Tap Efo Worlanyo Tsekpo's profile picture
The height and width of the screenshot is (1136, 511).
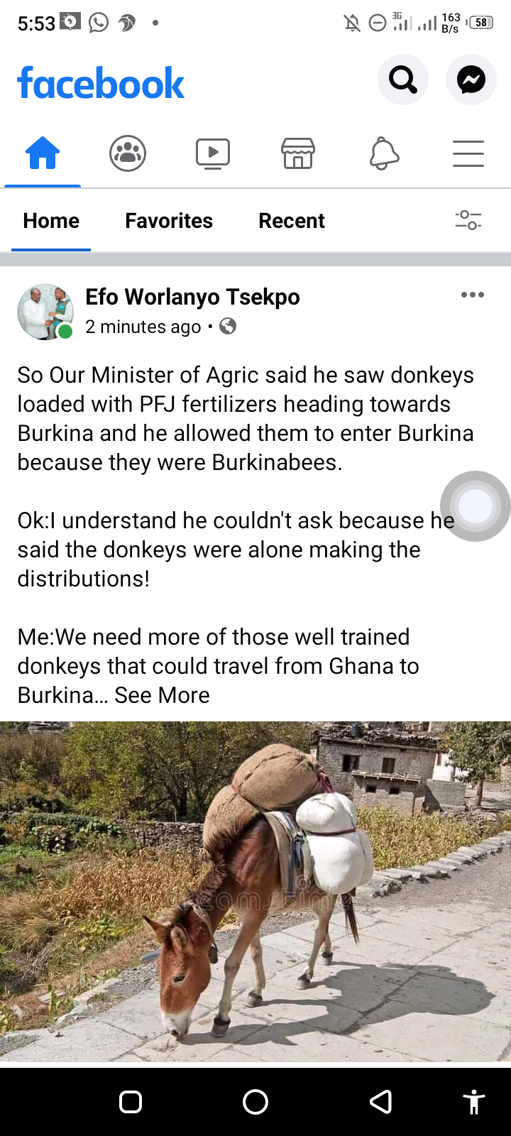click(x=45, y=312)
